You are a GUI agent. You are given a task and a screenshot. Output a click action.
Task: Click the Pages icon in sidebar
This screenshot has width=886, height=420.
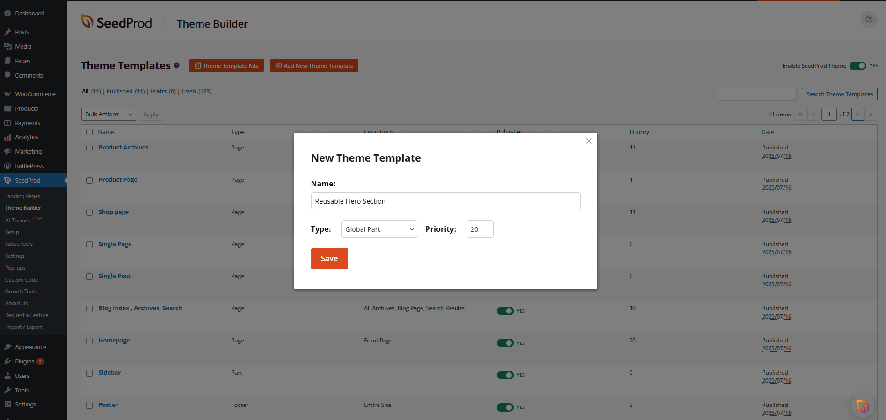tap(7, 61)
